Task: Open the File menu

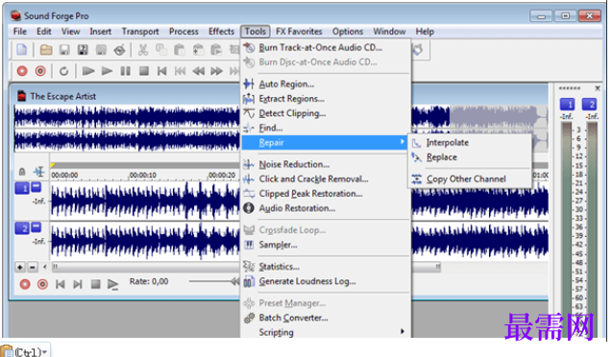Action: coord(20,31)
